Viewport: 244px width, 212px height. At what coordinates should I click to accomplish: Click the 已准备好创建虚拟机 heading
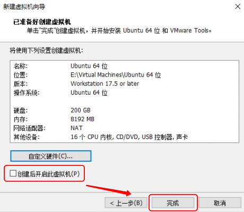click(42, 22)
